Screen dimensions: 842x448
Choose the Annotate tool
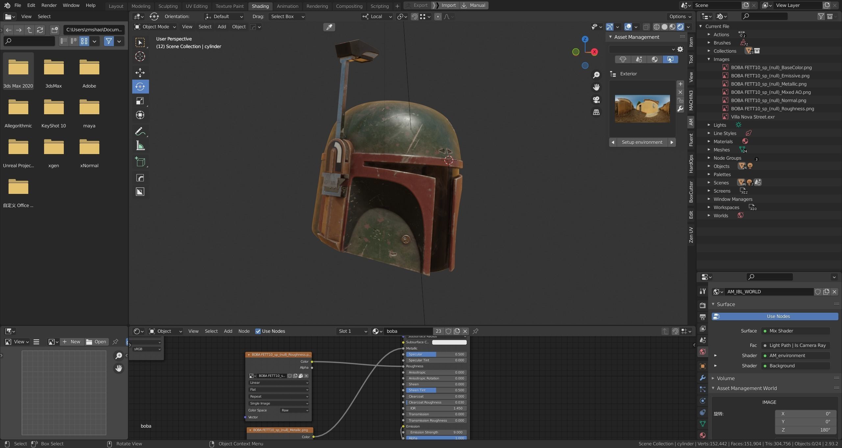point(140,131)
